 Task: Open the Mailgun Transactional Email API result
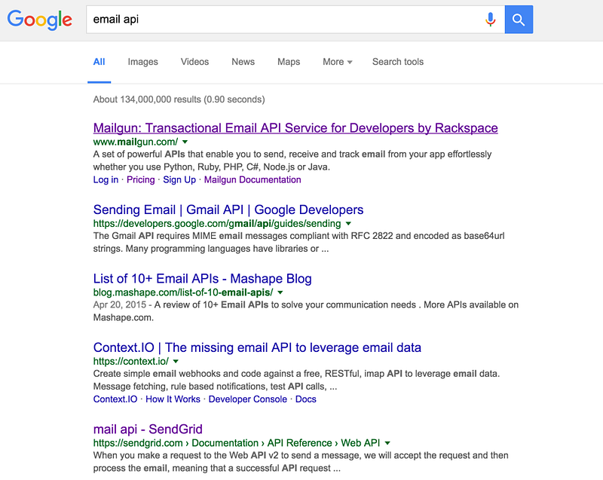click(295, 128)
